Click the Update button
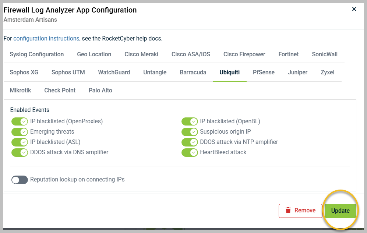Screen dimensions: 367x233 [x=340, y=211]
